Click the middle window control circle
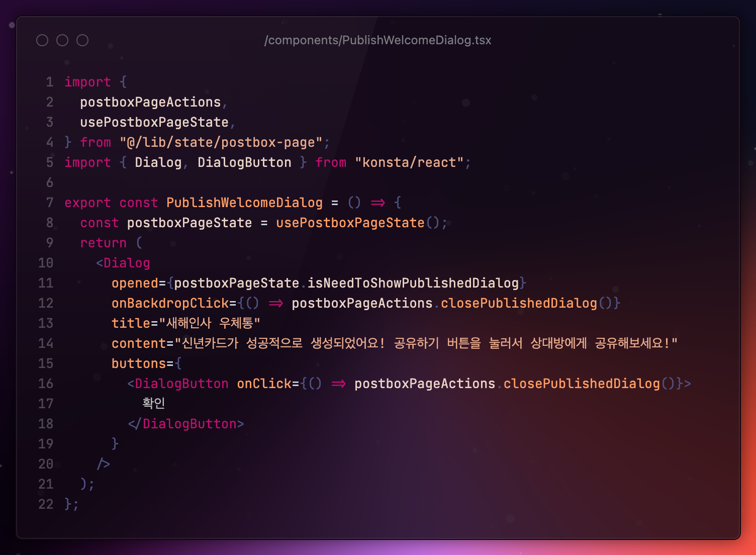756x555 pixels. tap(62, 40)
